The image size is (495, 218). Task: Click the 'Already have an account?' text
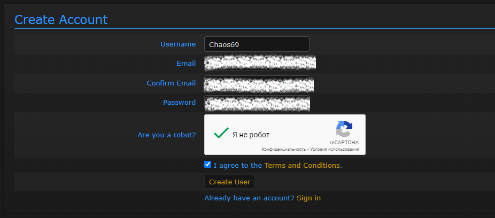click(249, 198)
